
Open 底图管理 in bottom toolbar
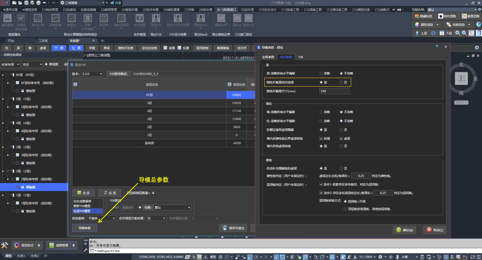coord(59,245)
